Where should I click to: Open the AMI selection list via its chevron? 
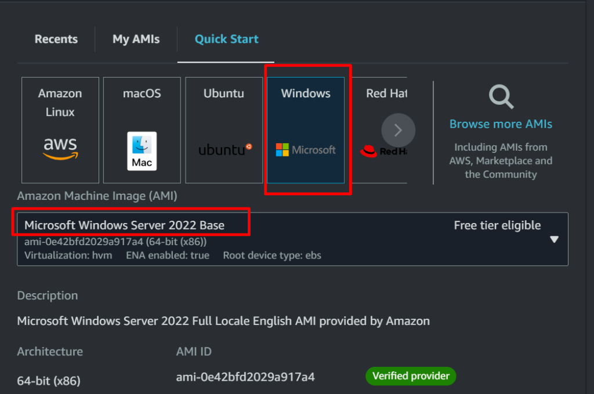tap(555, 239)
